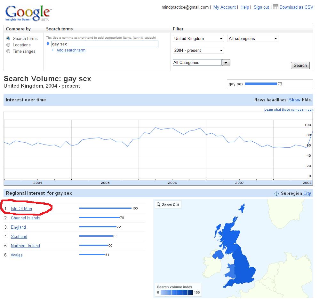319x299 pixels.
Task: Click the Download as CSV table icon
Action: (x=275, y=7)
